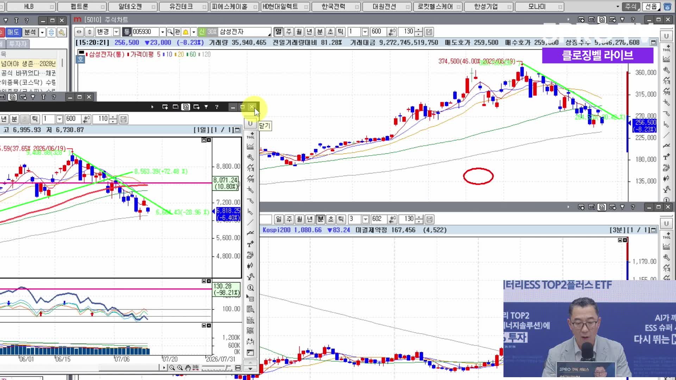Open the dropdown arrow next to the bell icon
Screen dimensions: 676x380
point(194,32)
